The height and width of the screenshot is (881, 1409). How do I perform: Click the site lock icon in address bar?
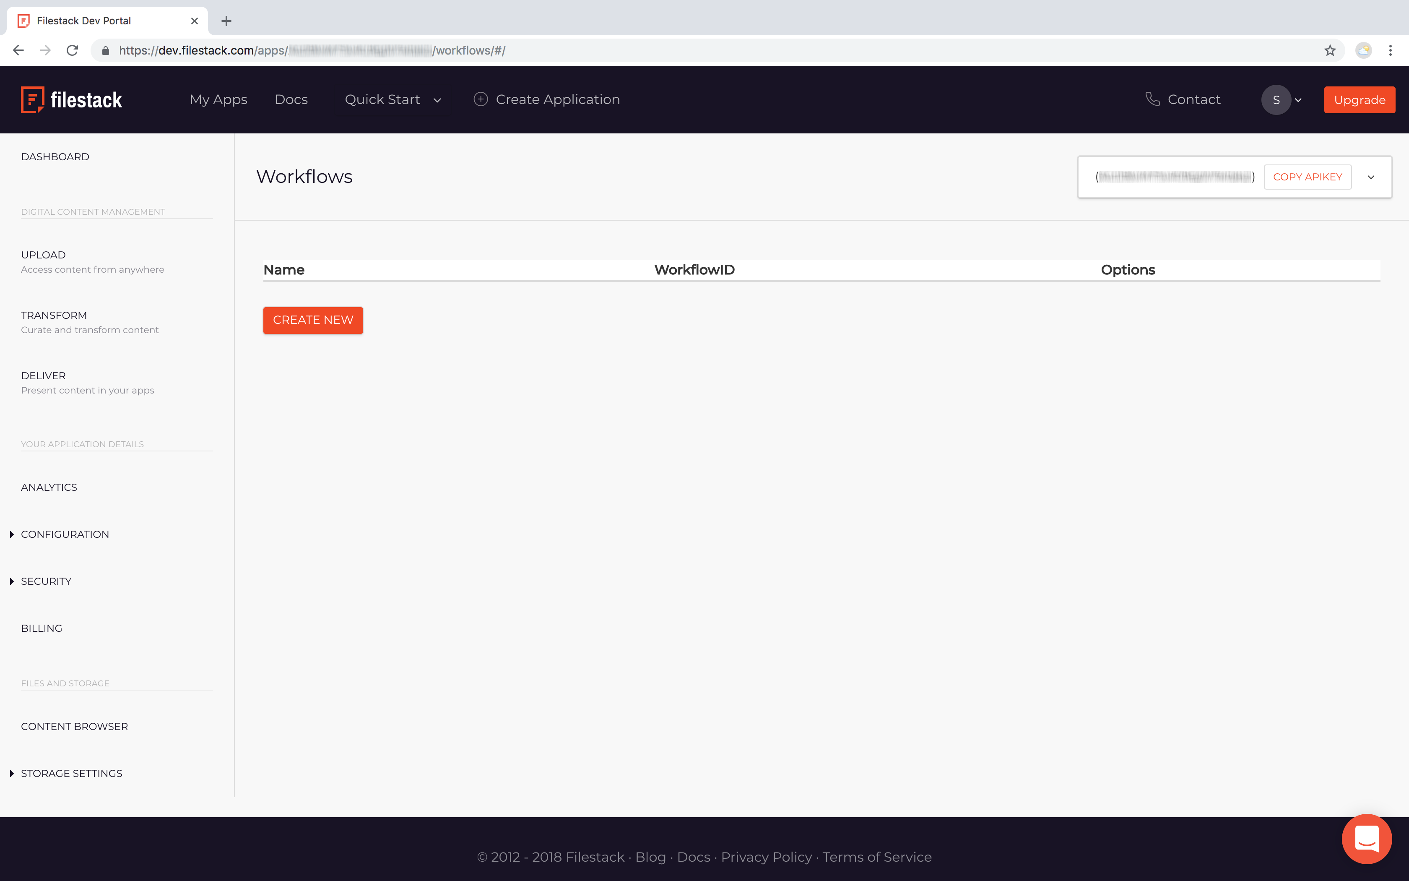[105, 51]
